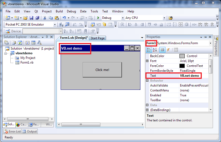Screen dimensions: 221x142
Task: Click the Open File folder icon
Action: pyautogui.click(x=25, y=18)
